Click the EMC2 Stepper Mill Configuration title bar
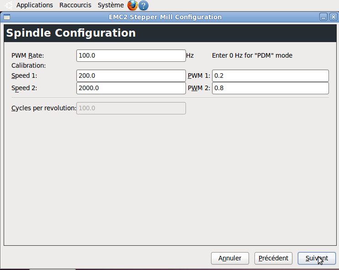The width and height of the screenshot is (339, 270). (x=165, y=17)
